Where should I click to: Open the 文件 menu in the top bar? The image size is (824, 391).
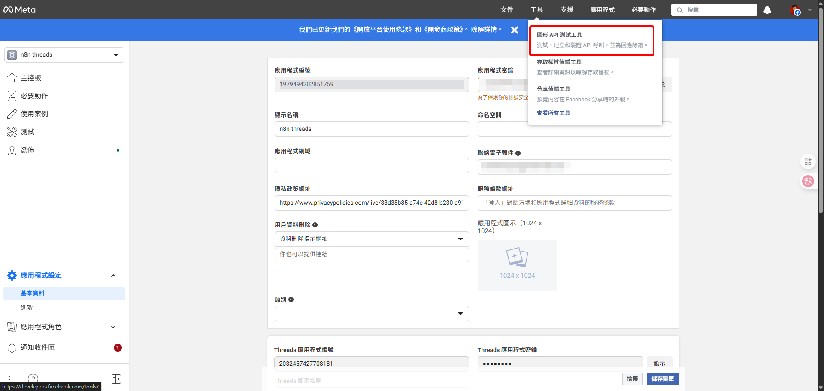[x=507, y=9]
